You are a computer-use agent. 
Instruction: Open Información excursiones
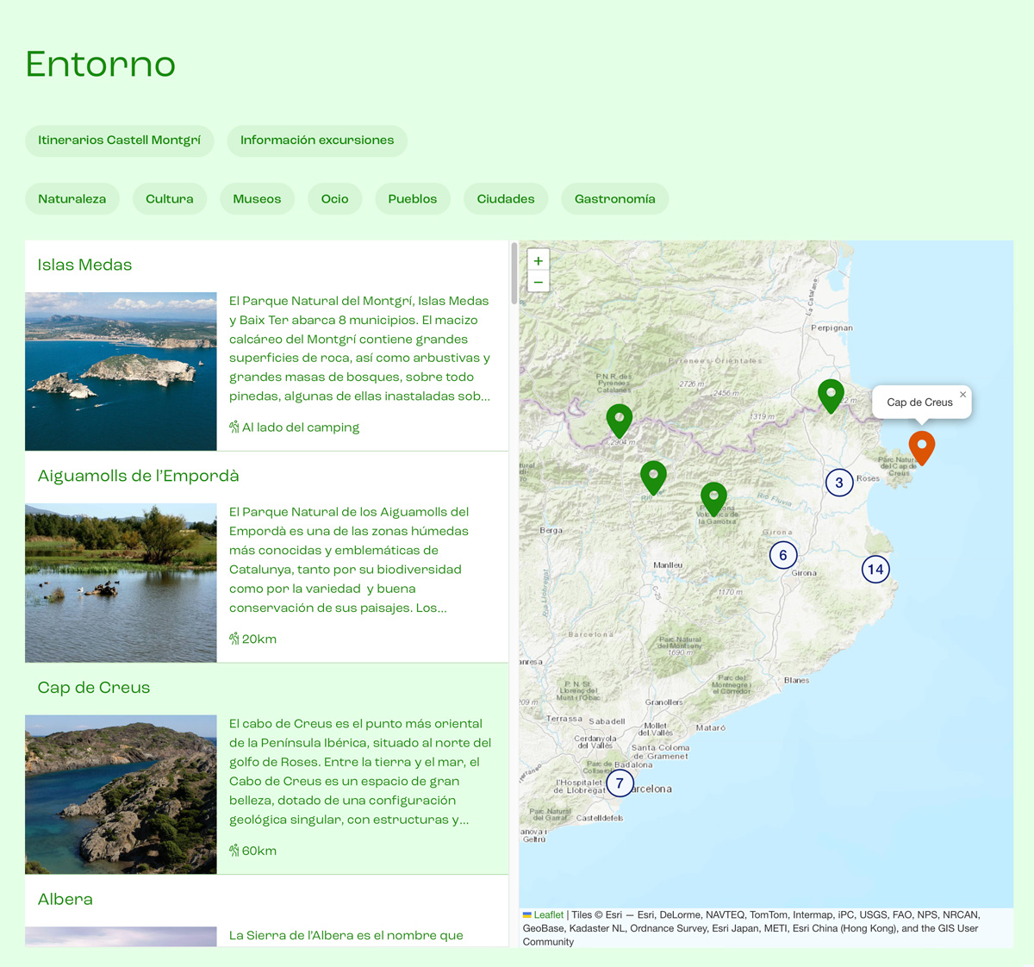click(317, 140)
